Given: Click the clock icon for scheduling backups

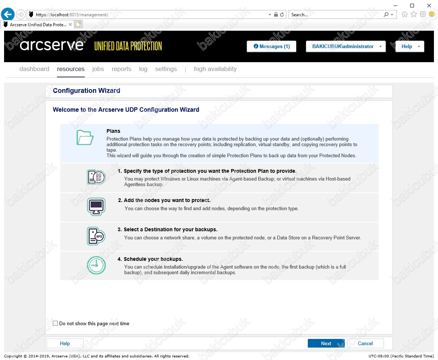Looking at the screenshot, I should tap(96, 265).
